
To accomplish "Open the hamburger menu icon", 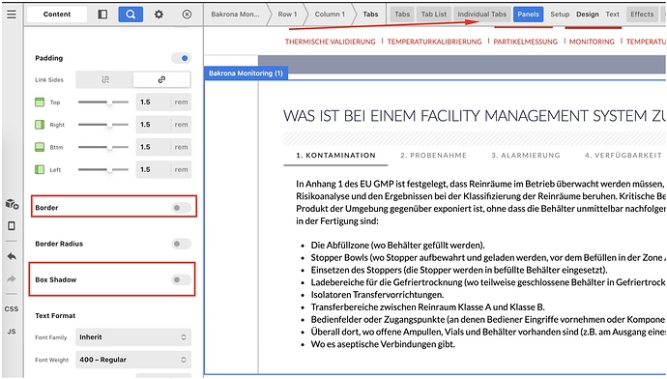I will [12, 15].
